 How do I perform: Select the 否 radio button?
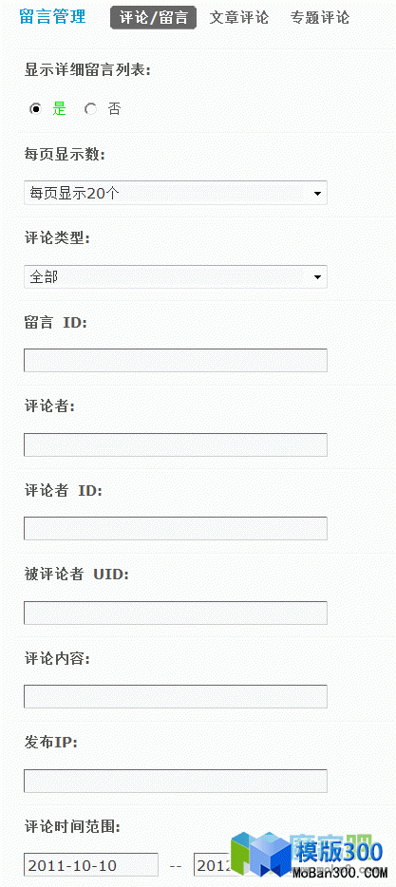[x=90, y=108]
